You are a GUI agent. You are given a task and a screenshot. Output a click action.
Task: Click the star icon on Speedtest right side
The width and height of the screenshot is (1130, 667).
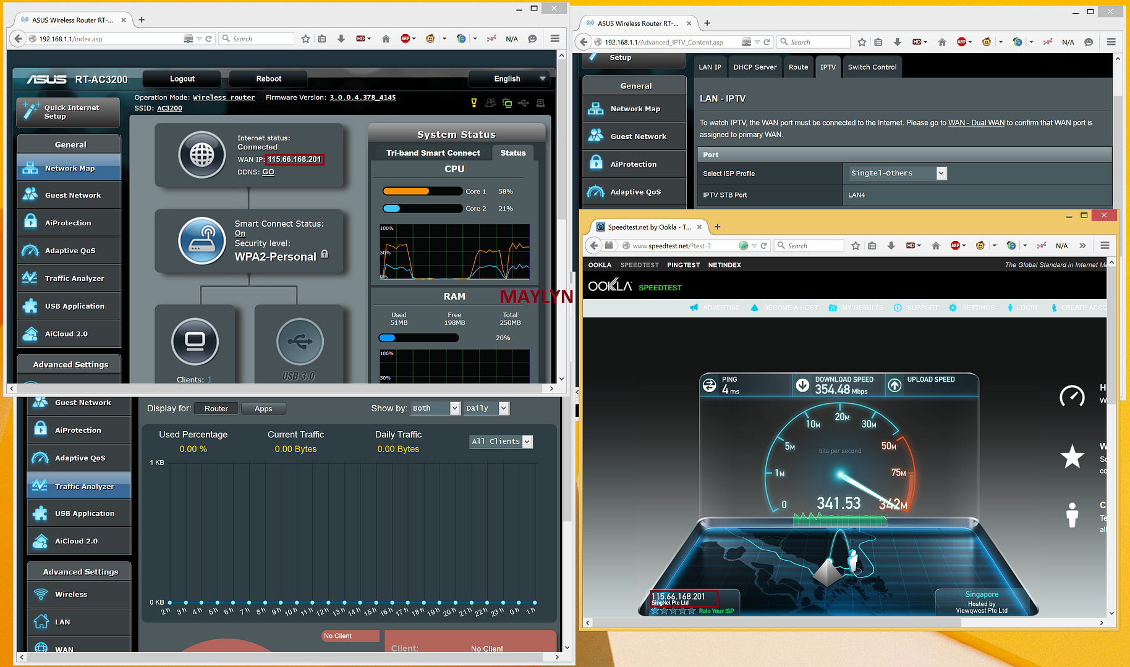1072,456
